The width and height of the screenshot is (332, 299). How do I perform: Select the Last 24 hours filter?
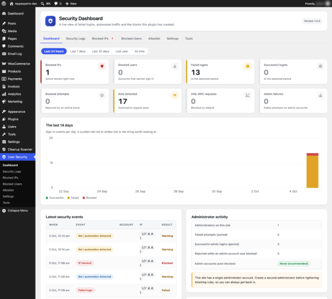click(x=54, y=51)
